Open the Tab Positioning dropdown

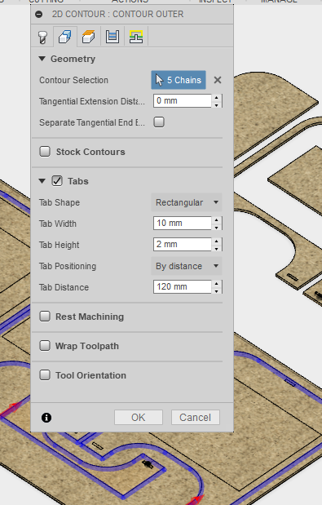pos(187,266)
